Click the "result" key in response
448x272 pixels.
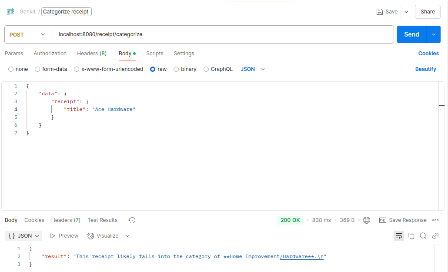coord(54,257)
